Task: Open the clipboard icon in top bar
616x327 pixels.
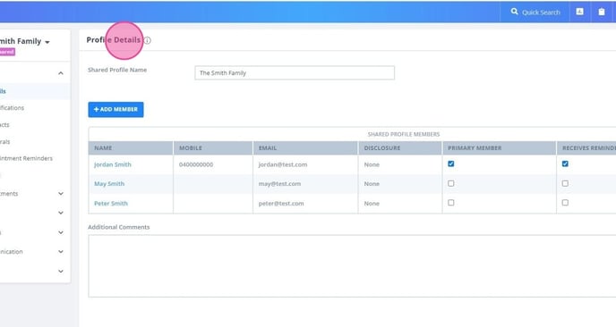Action: pyautogui.click(x=602, y=12)
